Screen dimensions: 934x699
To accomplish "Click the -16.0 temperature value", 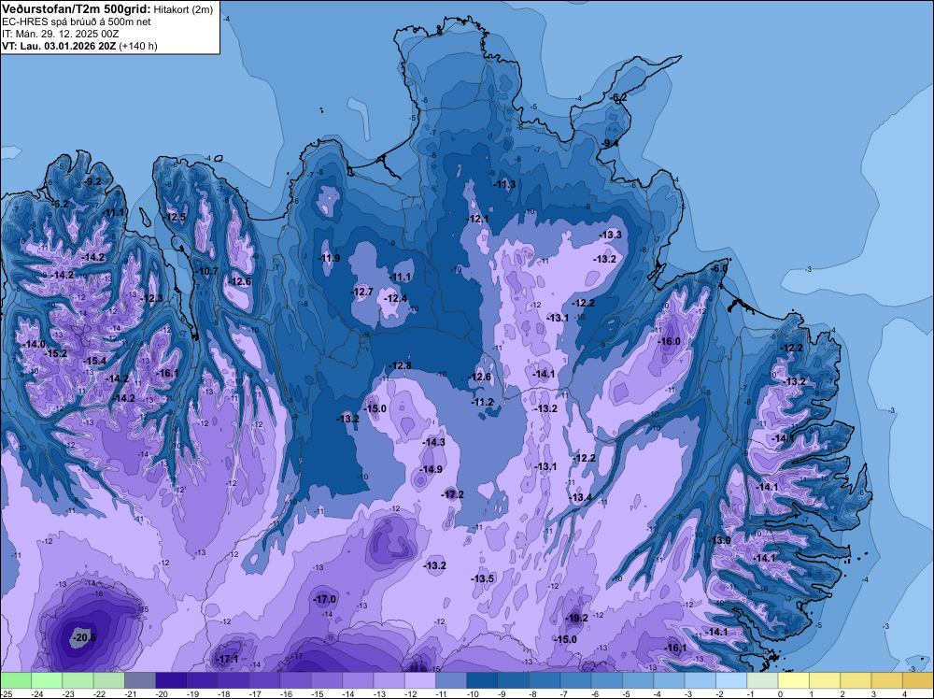I will click(669, 341).
